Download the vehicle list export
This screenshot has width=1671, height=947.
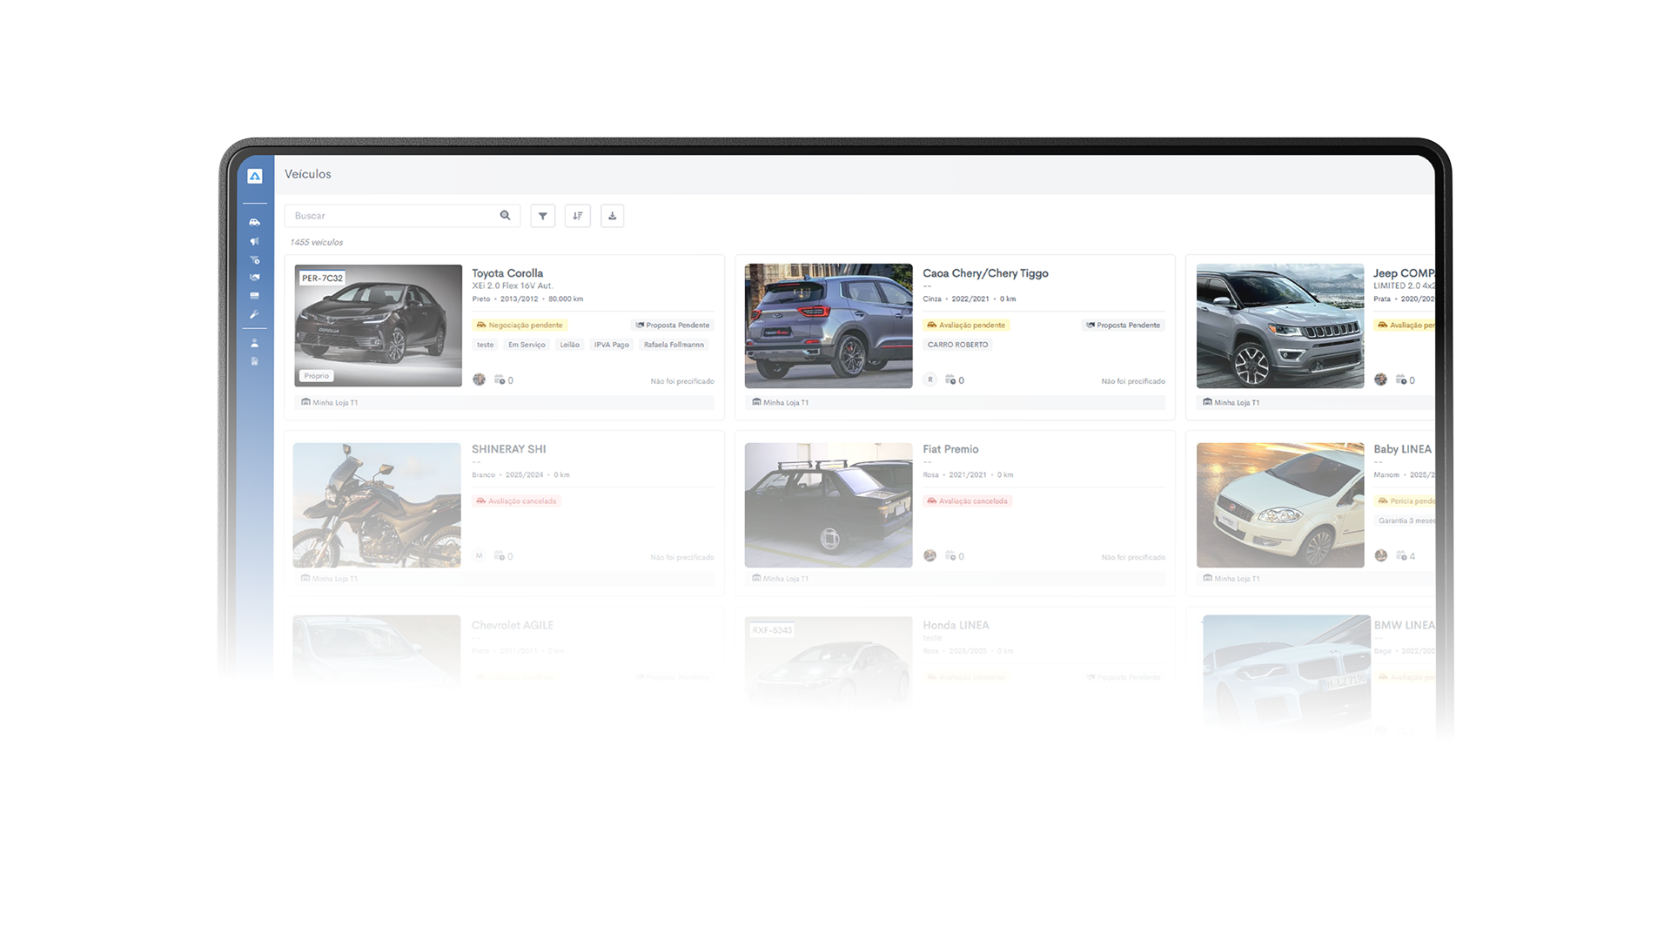tap(612, 216)
